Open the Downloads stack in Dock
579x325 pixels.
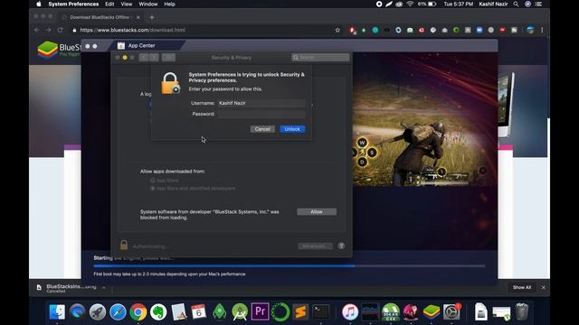click(501, 313)
